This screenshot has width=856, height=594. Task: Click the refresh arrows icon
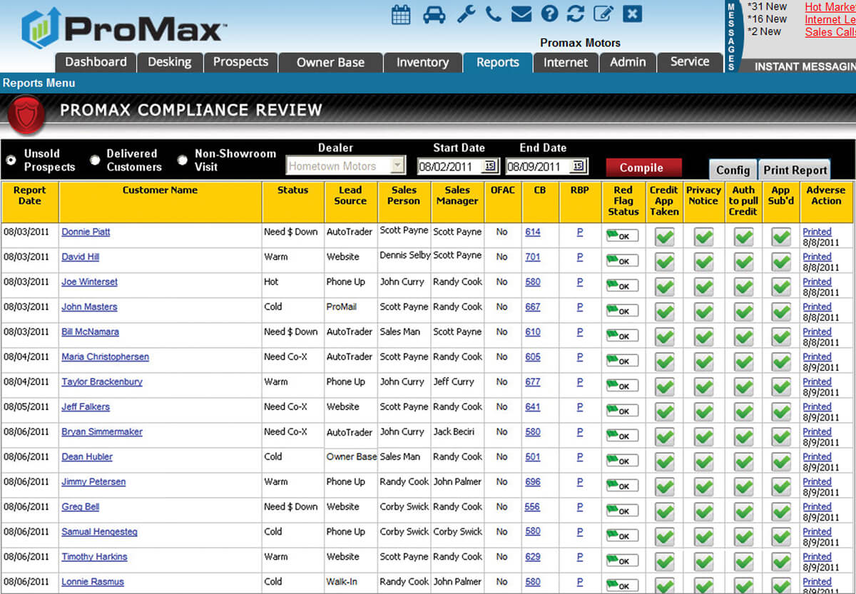(x=576, y=14)
